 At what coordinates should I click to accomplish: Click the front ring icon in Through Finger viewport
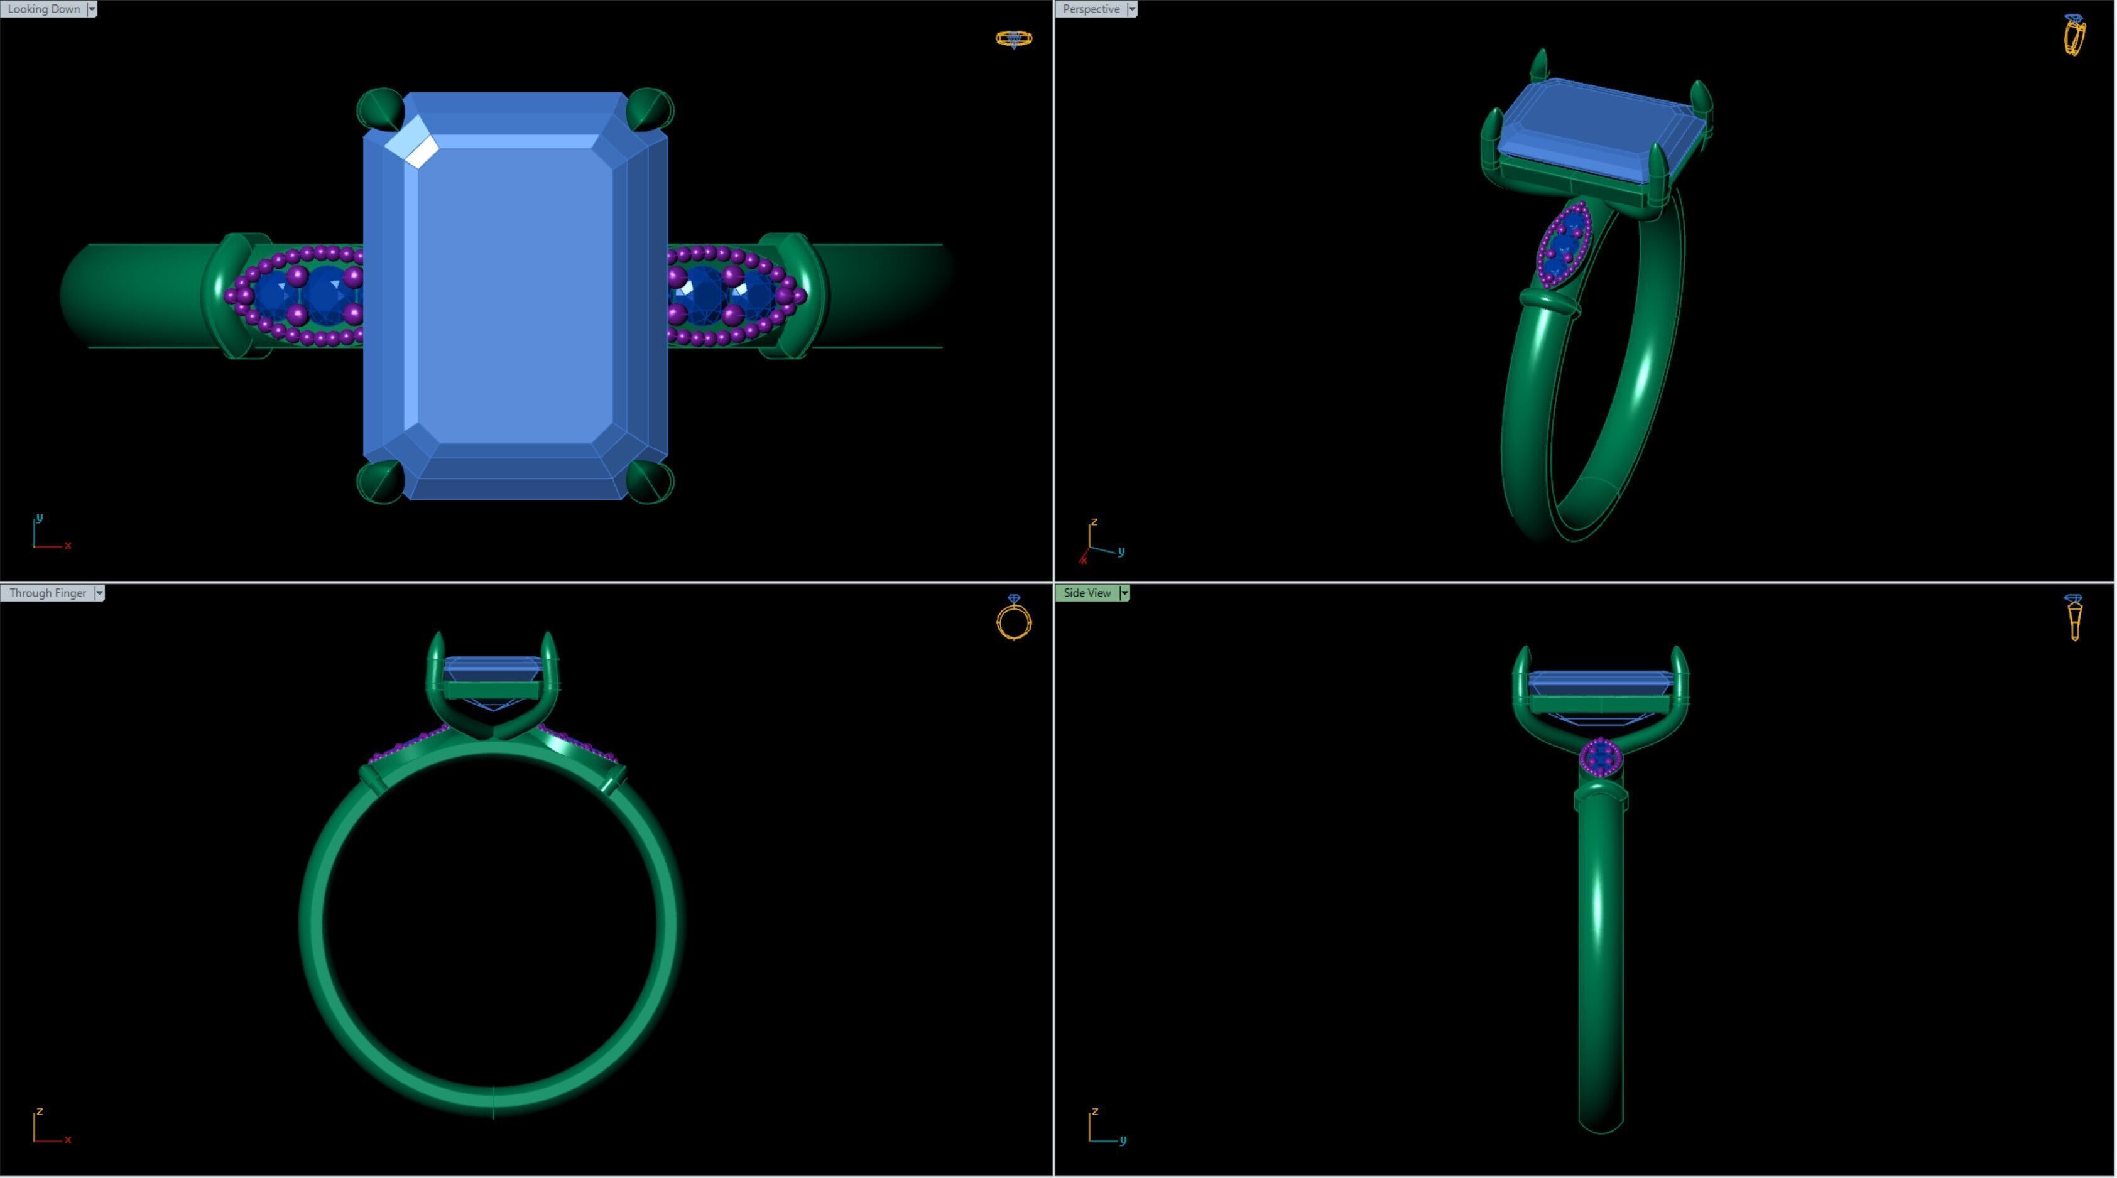click(x=1014, y=618)
